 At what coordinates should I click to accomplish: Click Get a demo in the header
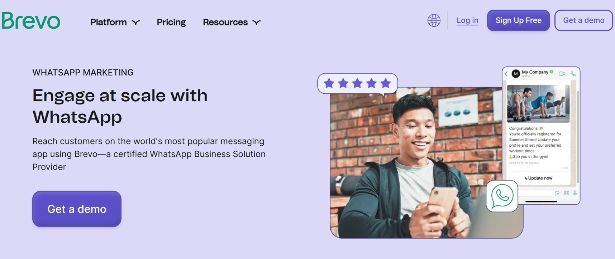point(583,20)
